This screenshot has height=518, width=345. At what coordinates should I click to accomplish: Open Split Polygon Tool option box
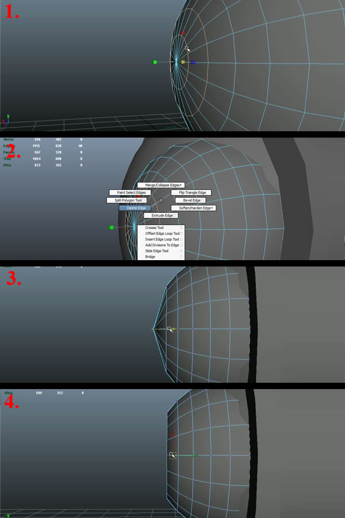click(144, 200)
